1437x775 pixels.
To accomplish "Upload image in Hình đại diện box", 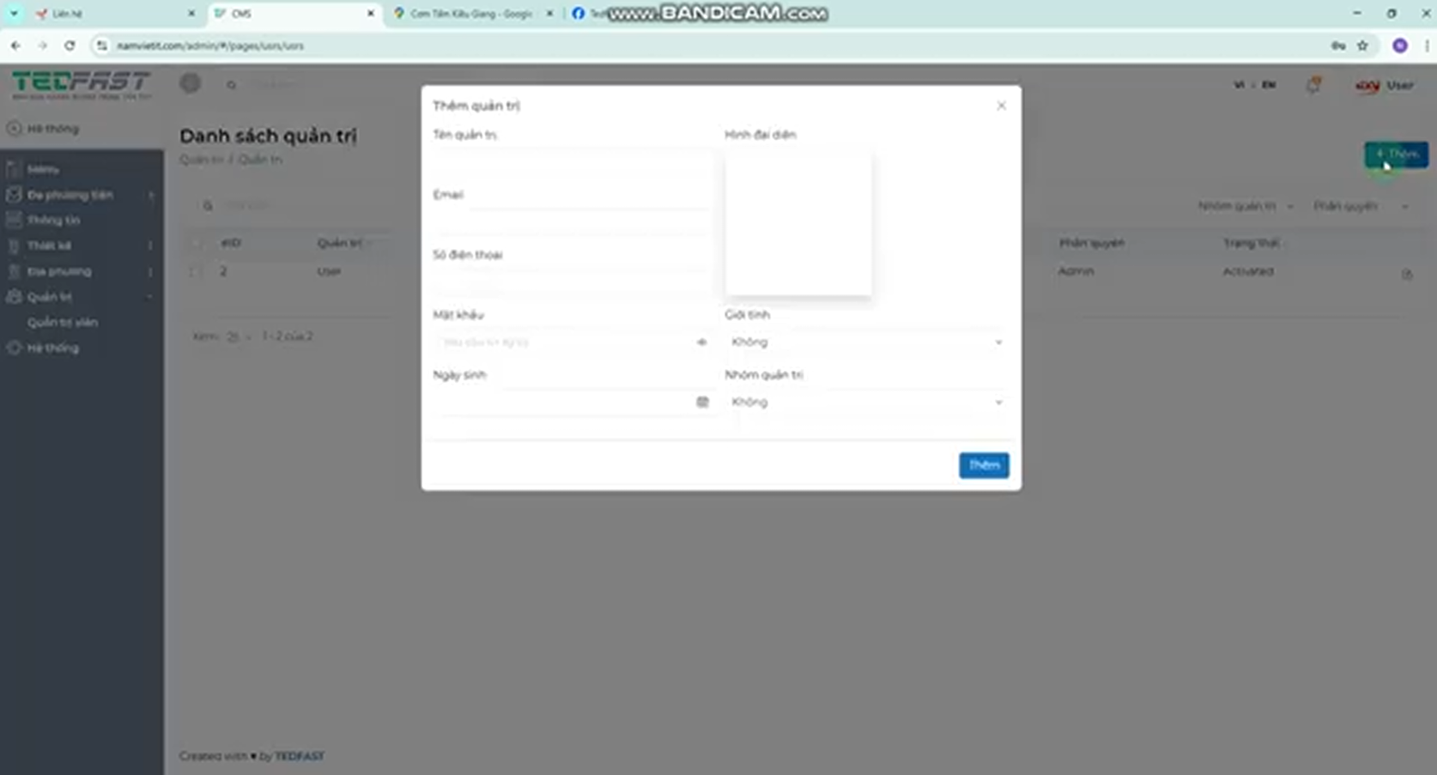I will pyautogui.click(x=798, y=223).
